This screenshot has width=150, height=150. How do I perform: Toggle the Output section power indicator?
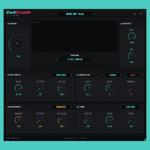(x=121, y=24)
